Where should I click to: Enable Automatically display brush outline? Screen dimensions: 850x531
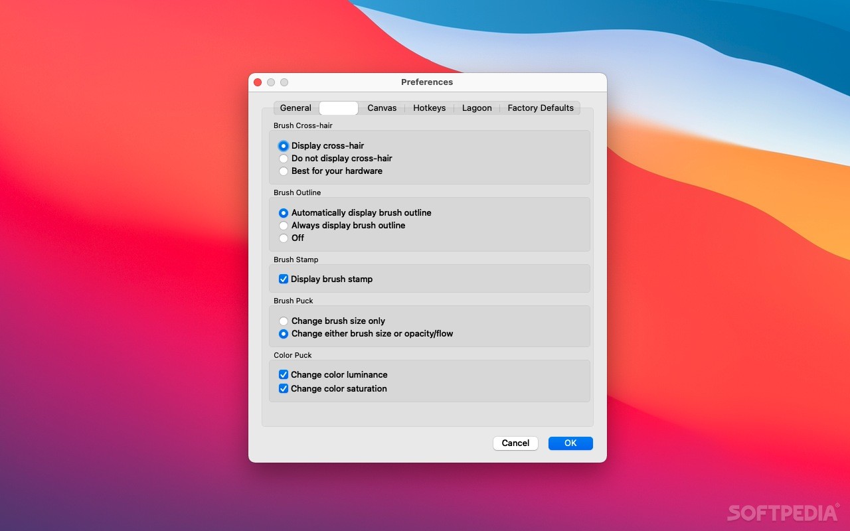coord(284,213)
